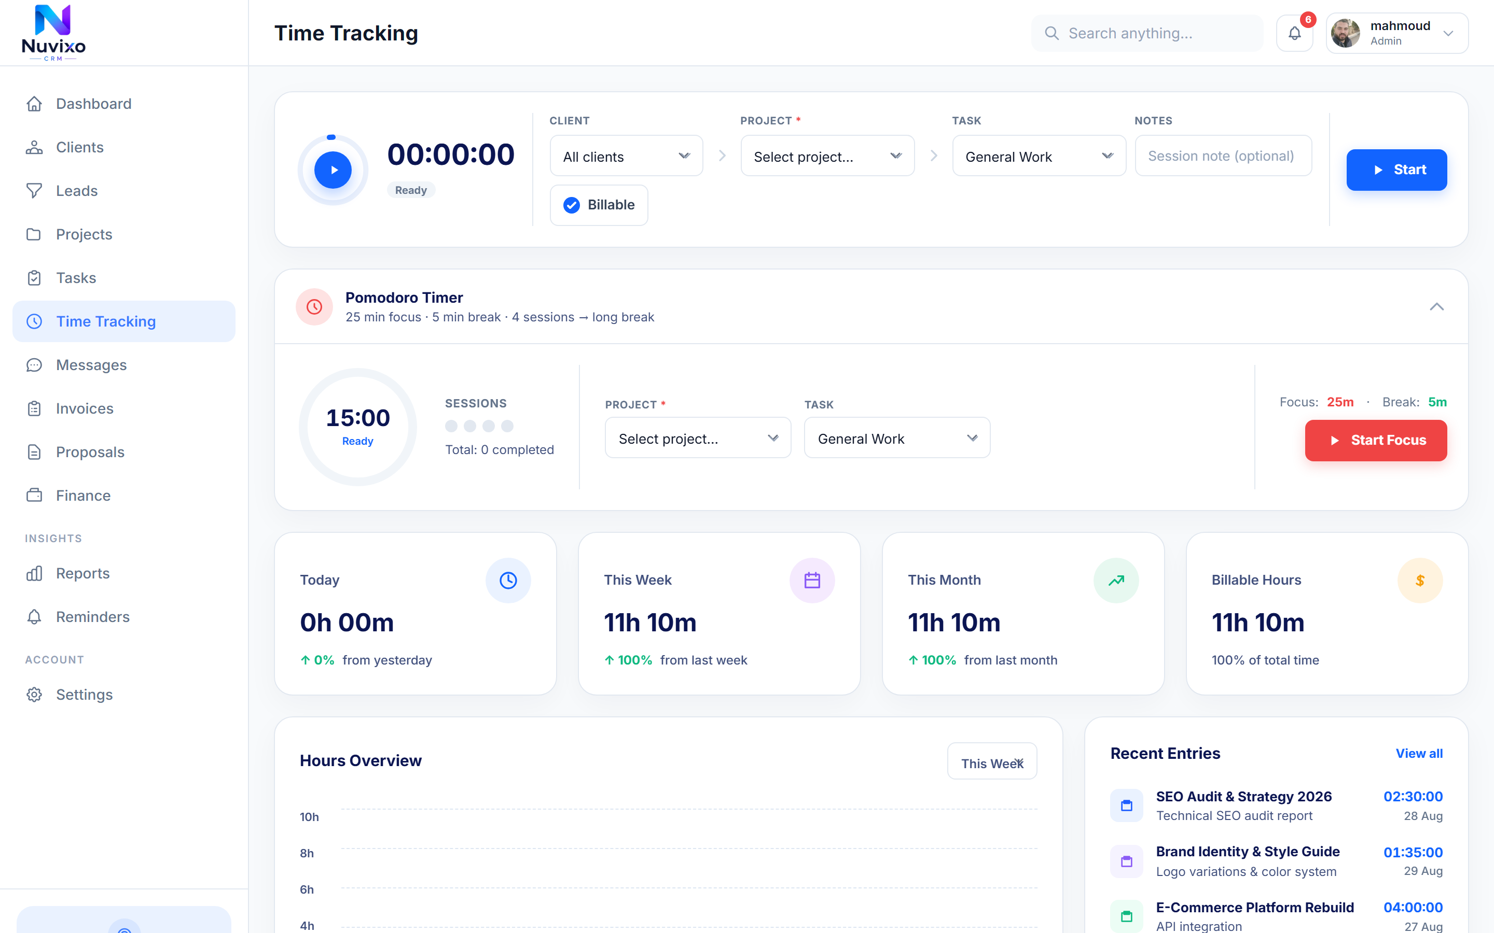
Task: Open Invoices in sidebar
Action: click(123, 408)
